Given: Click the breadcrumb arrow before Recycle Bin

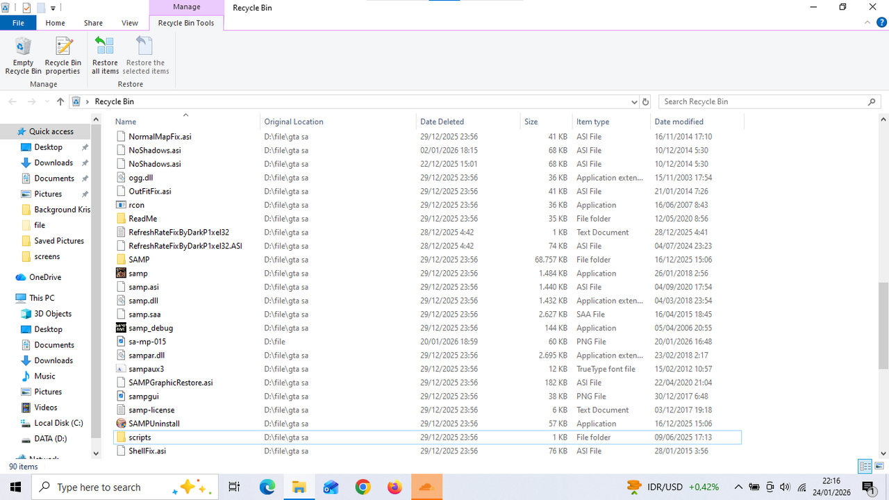Looking at the screenshot, I should pos(88,101).
